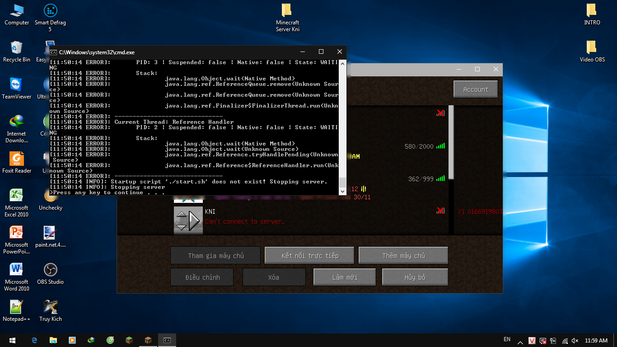This screenshot has width=617, height=347.
Task: Launch Microsoft PowerPoint 2010 shortcut
Action: 17,240
